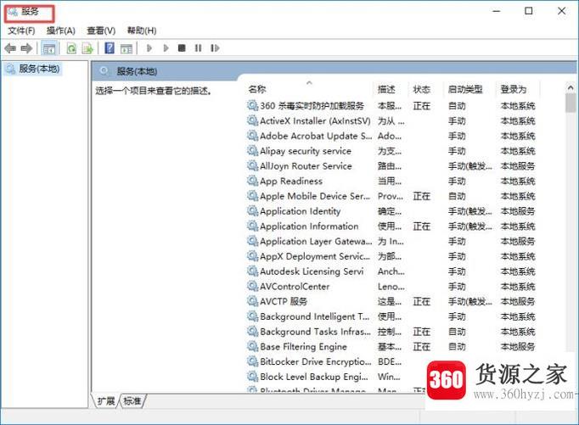Select the AppX Deployment Service row
This screenshot has height=425, width=579.
pos(391,256)
